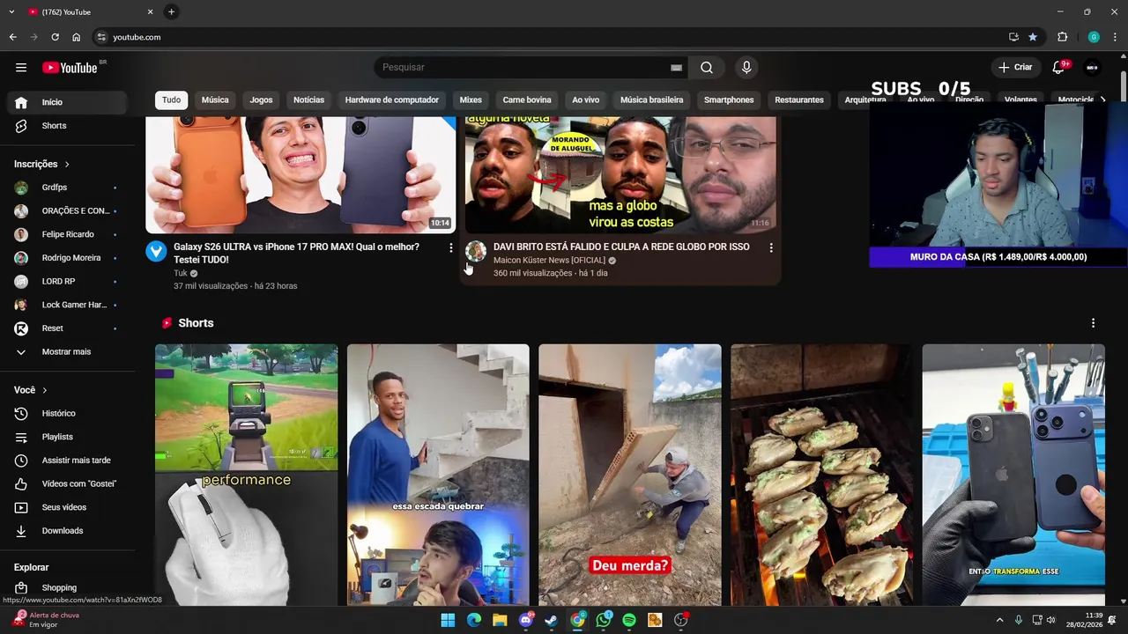Open Galaxy S26 ULTRA video thumbnail
Screen dimensions: 1128x634
(x=301, y=174)
